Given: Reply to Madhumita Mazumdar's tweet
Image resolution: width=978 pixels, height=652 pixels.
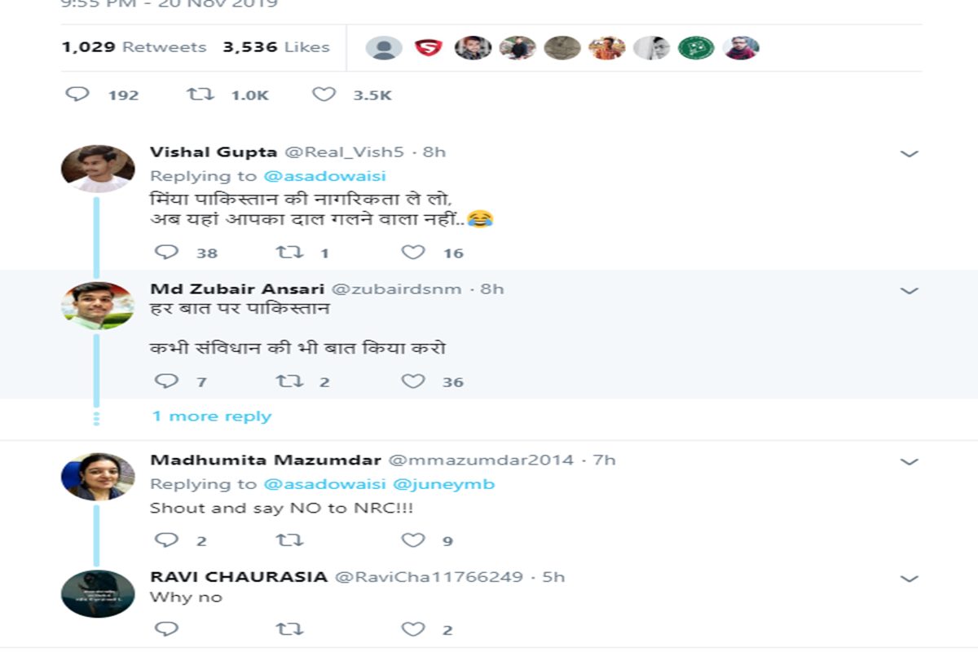Looking at the screenshot, I should click(x=166, y=540).
